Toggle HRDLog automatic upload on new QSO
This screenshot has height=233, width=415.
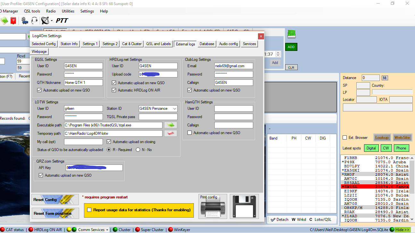tap(114, 83)
